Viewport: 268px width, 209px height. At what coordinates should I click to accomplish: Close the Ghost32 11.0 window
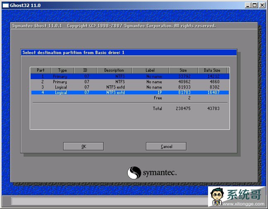262,5
